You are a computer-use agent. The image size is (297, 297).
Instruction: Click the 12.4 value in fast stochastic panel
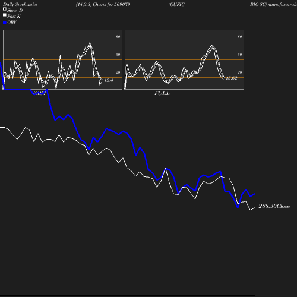pyautogui.click(x=109, y=80)
